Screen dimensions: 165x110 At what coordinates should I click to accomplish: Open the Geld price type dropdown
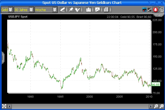click(7, 10)
